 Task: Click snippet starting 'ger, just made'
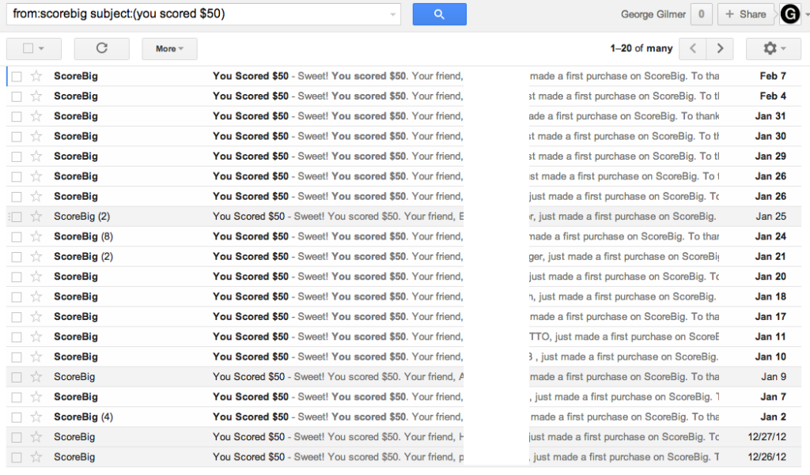(x=623, y=257)
